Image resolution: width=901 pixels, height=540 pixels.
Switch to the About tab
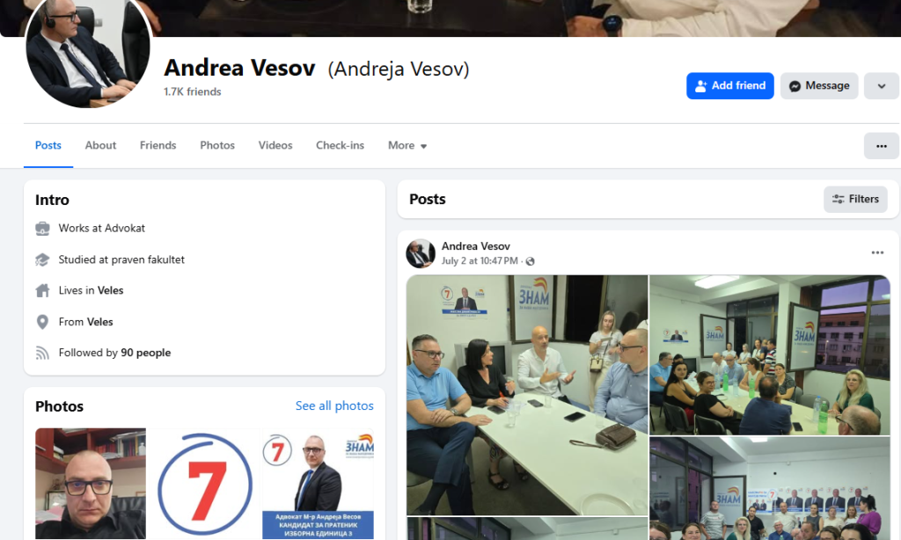pos(100,145)
